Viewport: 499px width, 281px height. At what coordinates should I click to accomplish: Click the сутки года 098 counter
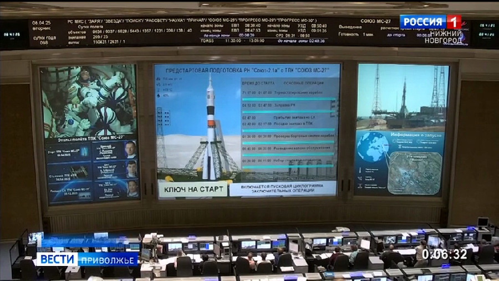(x=44, y=40)
